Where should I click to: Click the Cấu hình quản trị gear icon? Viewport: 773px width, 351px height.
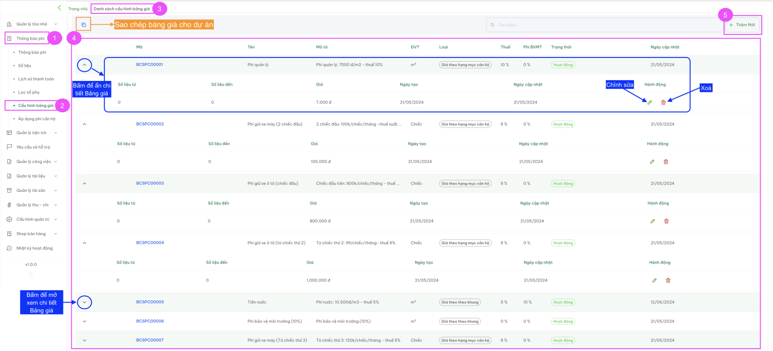9,219
